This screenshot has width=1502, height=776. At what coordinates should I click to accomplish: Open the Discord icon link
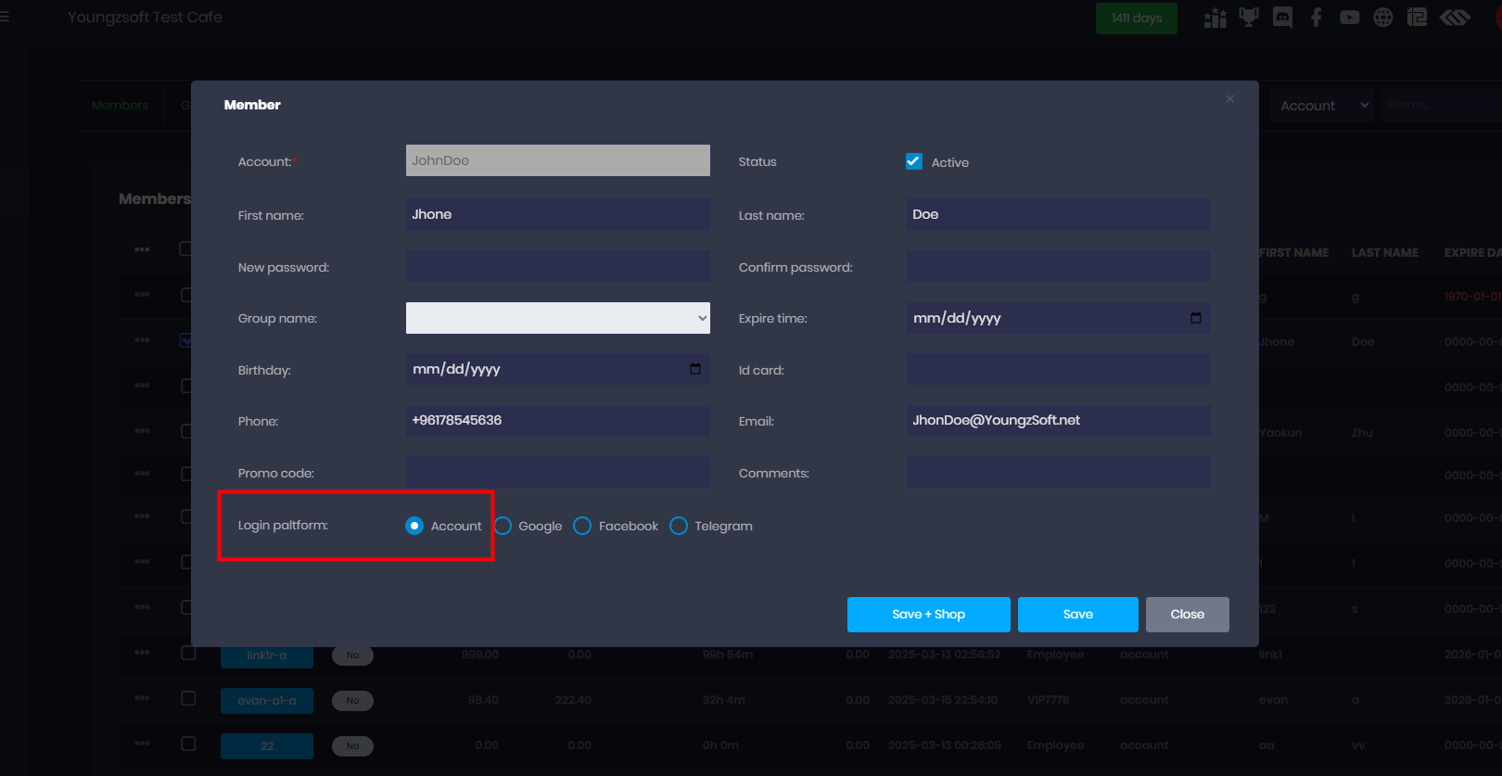coord(1282,18)
